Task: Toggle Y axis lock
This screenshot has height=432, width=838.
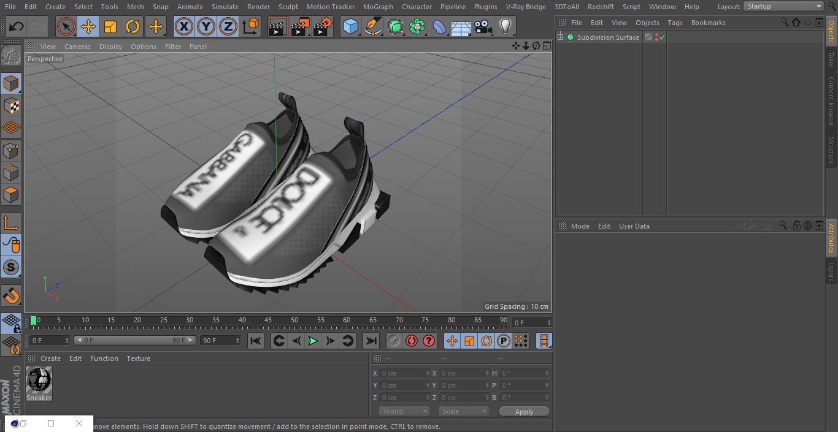Action: pos(206,26)
